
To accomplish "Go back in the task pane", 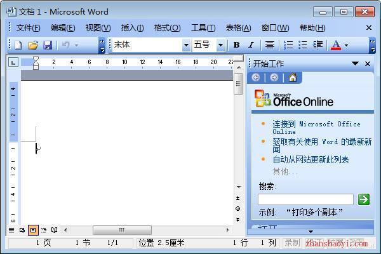I will point(256,77).
